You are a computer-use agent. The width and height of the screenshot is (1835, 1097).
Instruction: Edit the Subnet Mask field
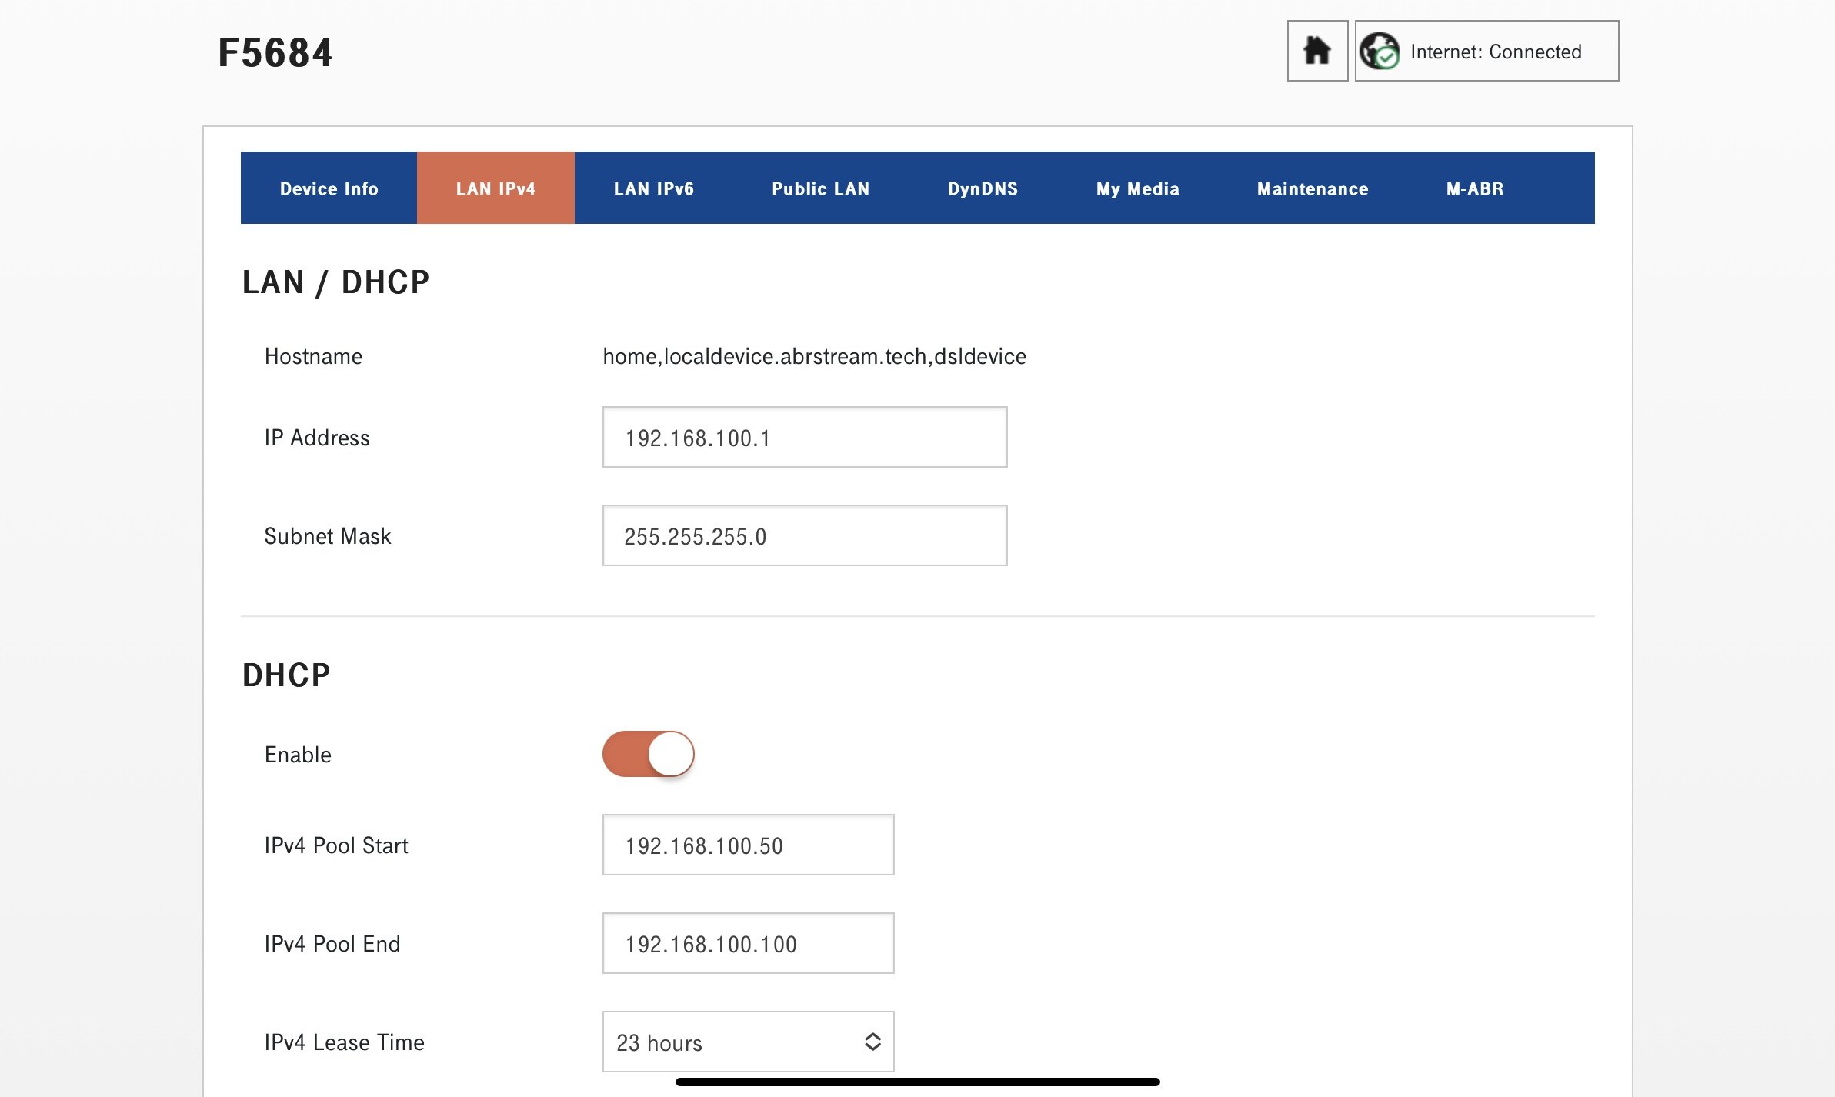point(805,535)
